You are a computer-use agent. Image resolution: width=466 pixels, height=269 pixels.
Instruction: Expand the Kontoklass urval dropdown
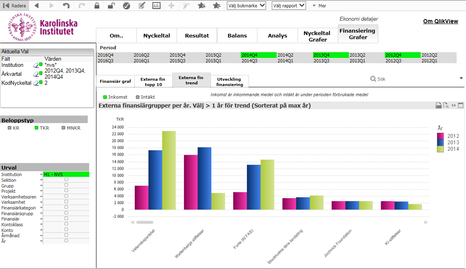coord(41,225)
